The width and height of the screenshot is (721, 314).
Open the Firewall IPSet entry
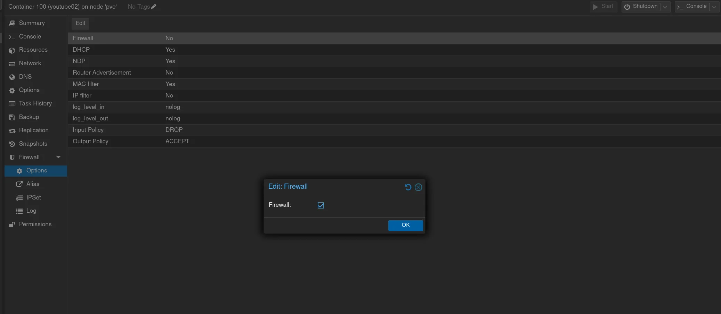coord(33,197)
